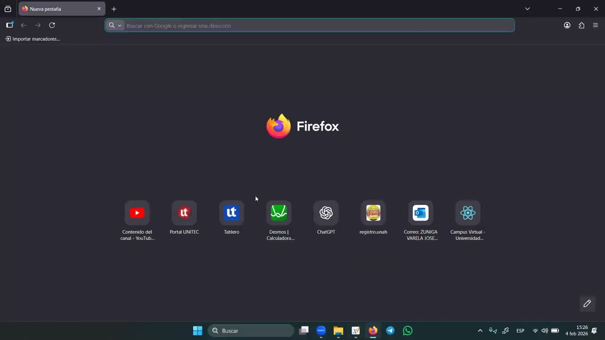
Task: Open the Windows Start menu
Action: pyautogui.click(x=198, y=331)
